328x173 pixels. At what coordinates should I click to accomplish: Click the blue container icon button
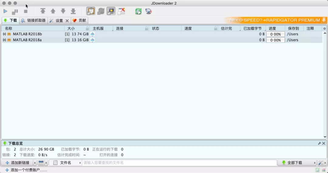(x=41, y=163)
